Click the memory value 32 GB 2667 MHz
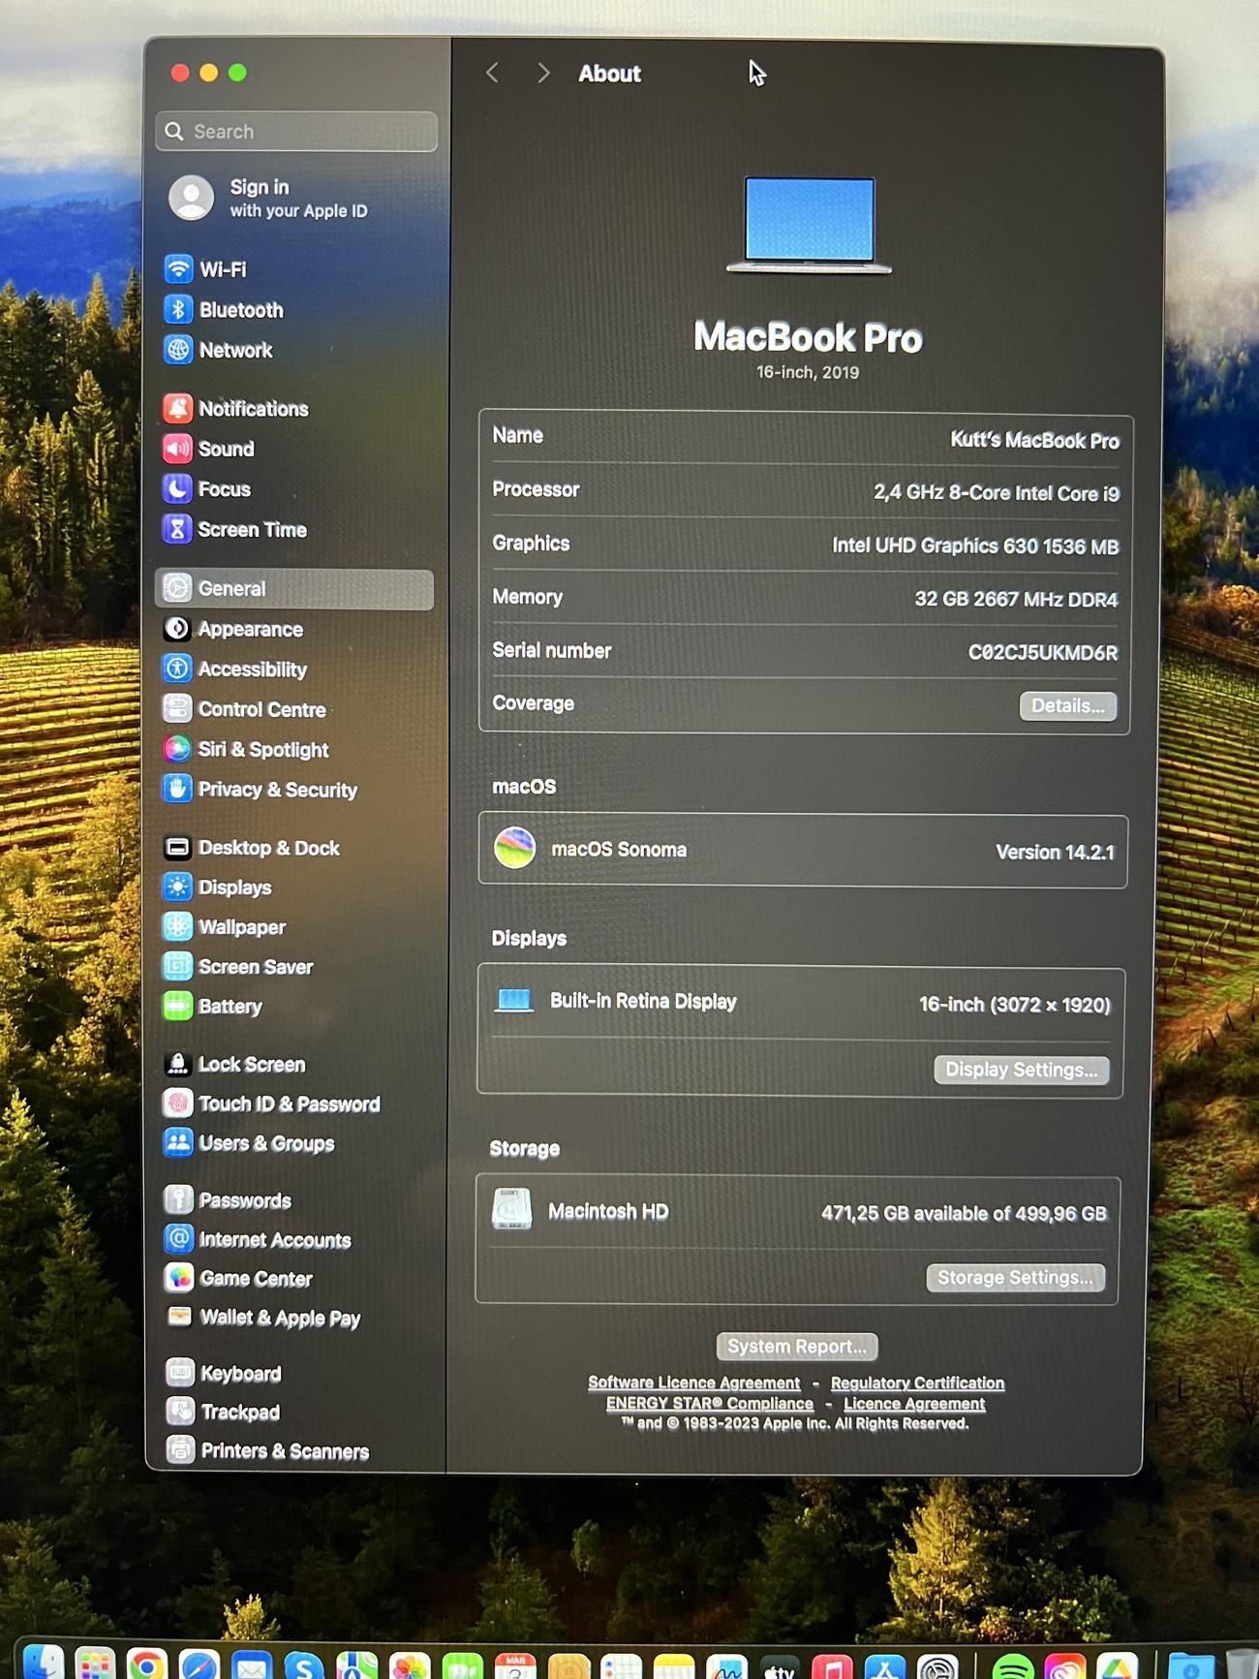The width and height of the screenshot is (1259, 1679). [x=1016, y=600]
